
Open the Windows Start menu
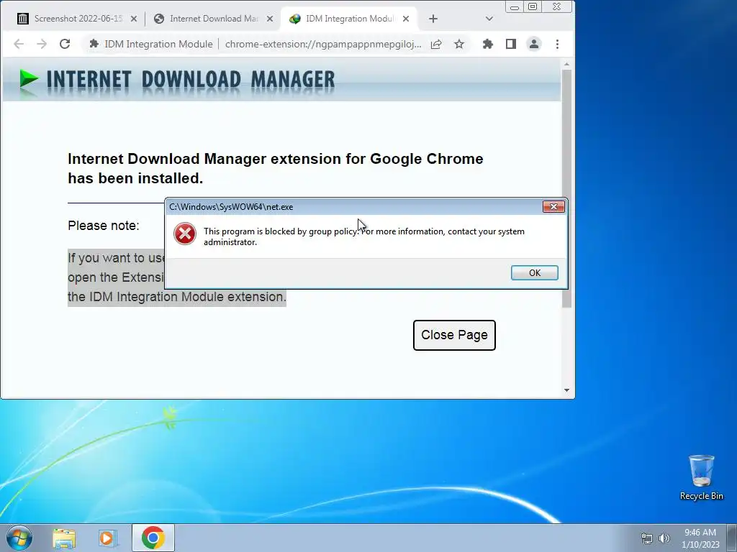point(19,538)
